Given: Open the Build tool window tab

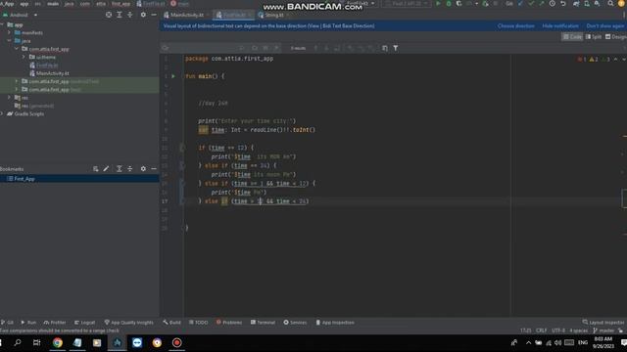Looking at the screenshot, I should tap(172, 323).
